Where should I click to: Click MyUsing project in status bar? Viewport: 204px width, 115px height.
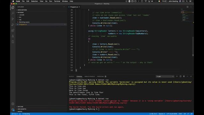pos(26,114)
